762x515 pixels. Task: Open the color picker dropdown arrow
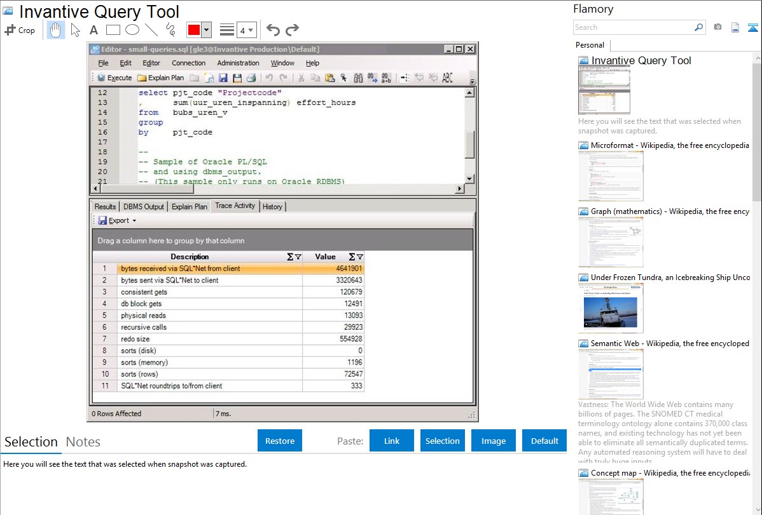click(x=206, y=30)
